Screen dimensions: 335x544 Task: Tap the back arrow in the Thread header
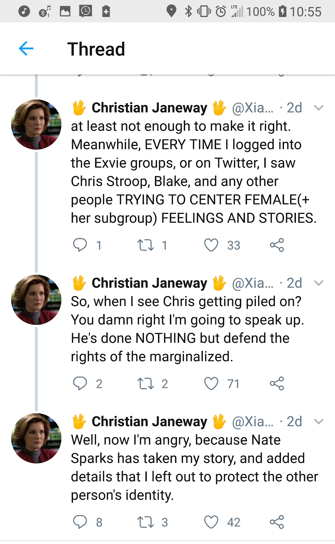pos(26,49)
